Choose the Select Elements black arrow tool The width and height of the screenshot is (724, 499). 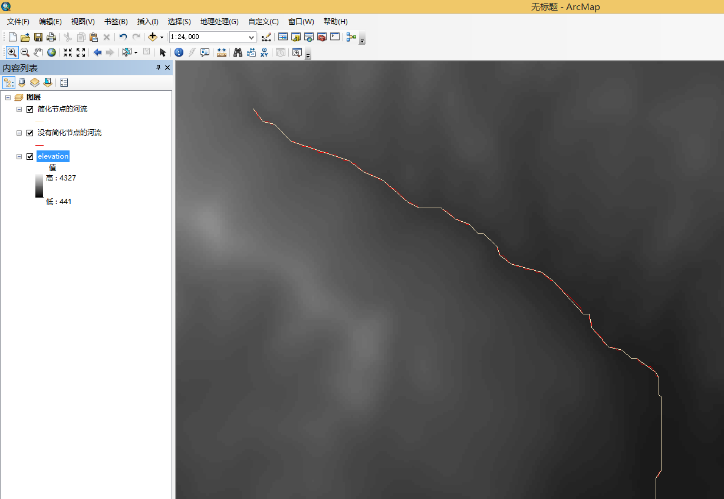tap(163, 52)
